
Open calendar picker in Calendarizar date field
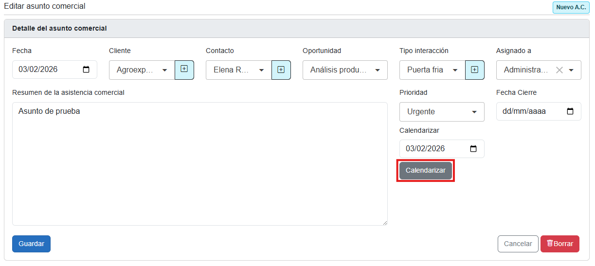pos(473,149)
